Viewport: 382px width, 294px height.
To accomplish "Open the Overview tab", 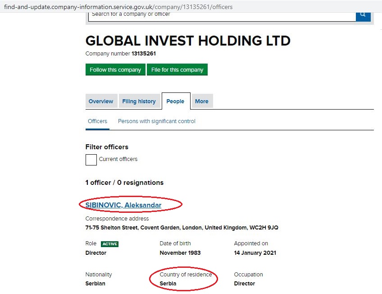I will 101,101.
